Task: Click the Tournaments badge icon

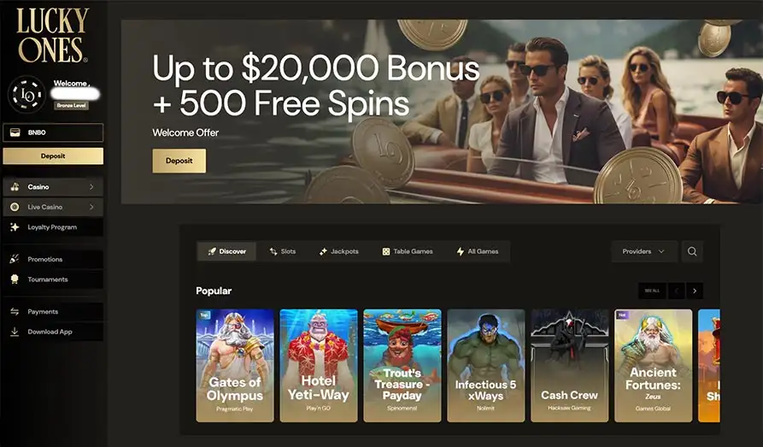Action: [15, 279]
